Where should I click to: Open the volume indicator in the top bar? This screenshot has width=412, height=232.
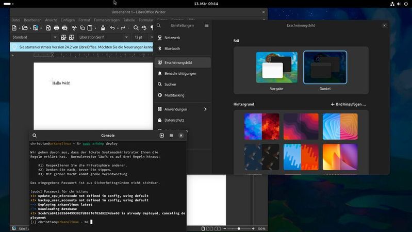point(399,4)
